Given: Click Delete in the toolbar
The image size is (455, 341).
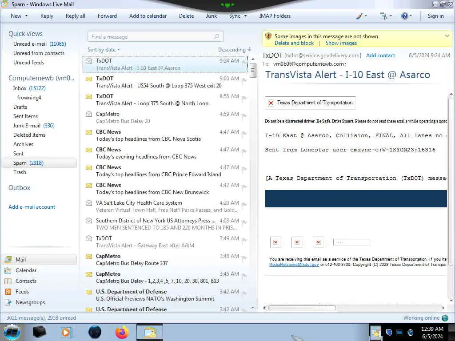Looking at the screenshot, I should pos(186,16).
